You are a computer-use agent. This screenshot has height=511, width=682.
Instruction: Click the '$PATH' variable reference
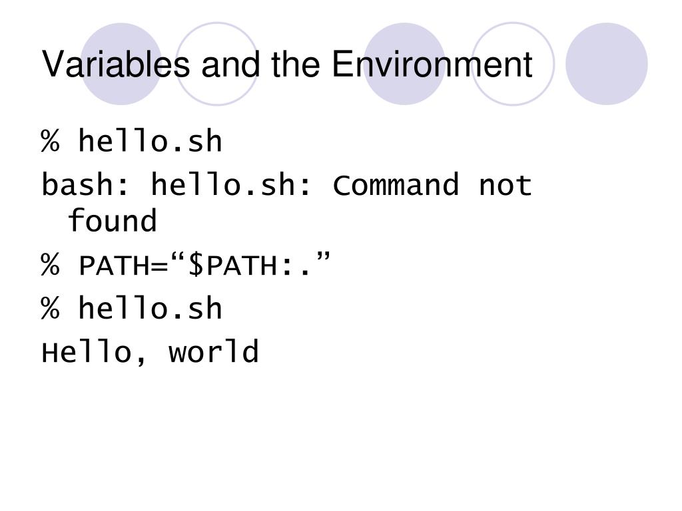point(232,265)
